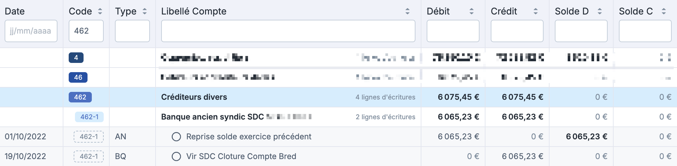Click the Code filter field containing 462
Image resolution: width=677 pixels, height=166 pixels.
point(86,31)
